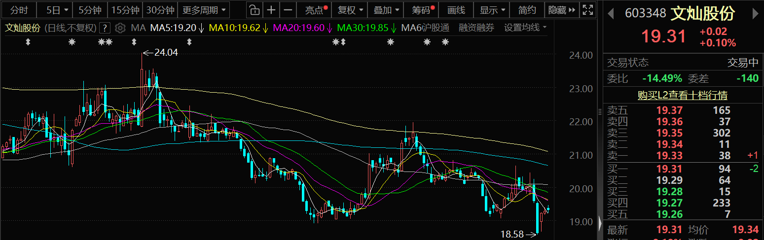Toggle MA10 line visibility

pos(238,28)
